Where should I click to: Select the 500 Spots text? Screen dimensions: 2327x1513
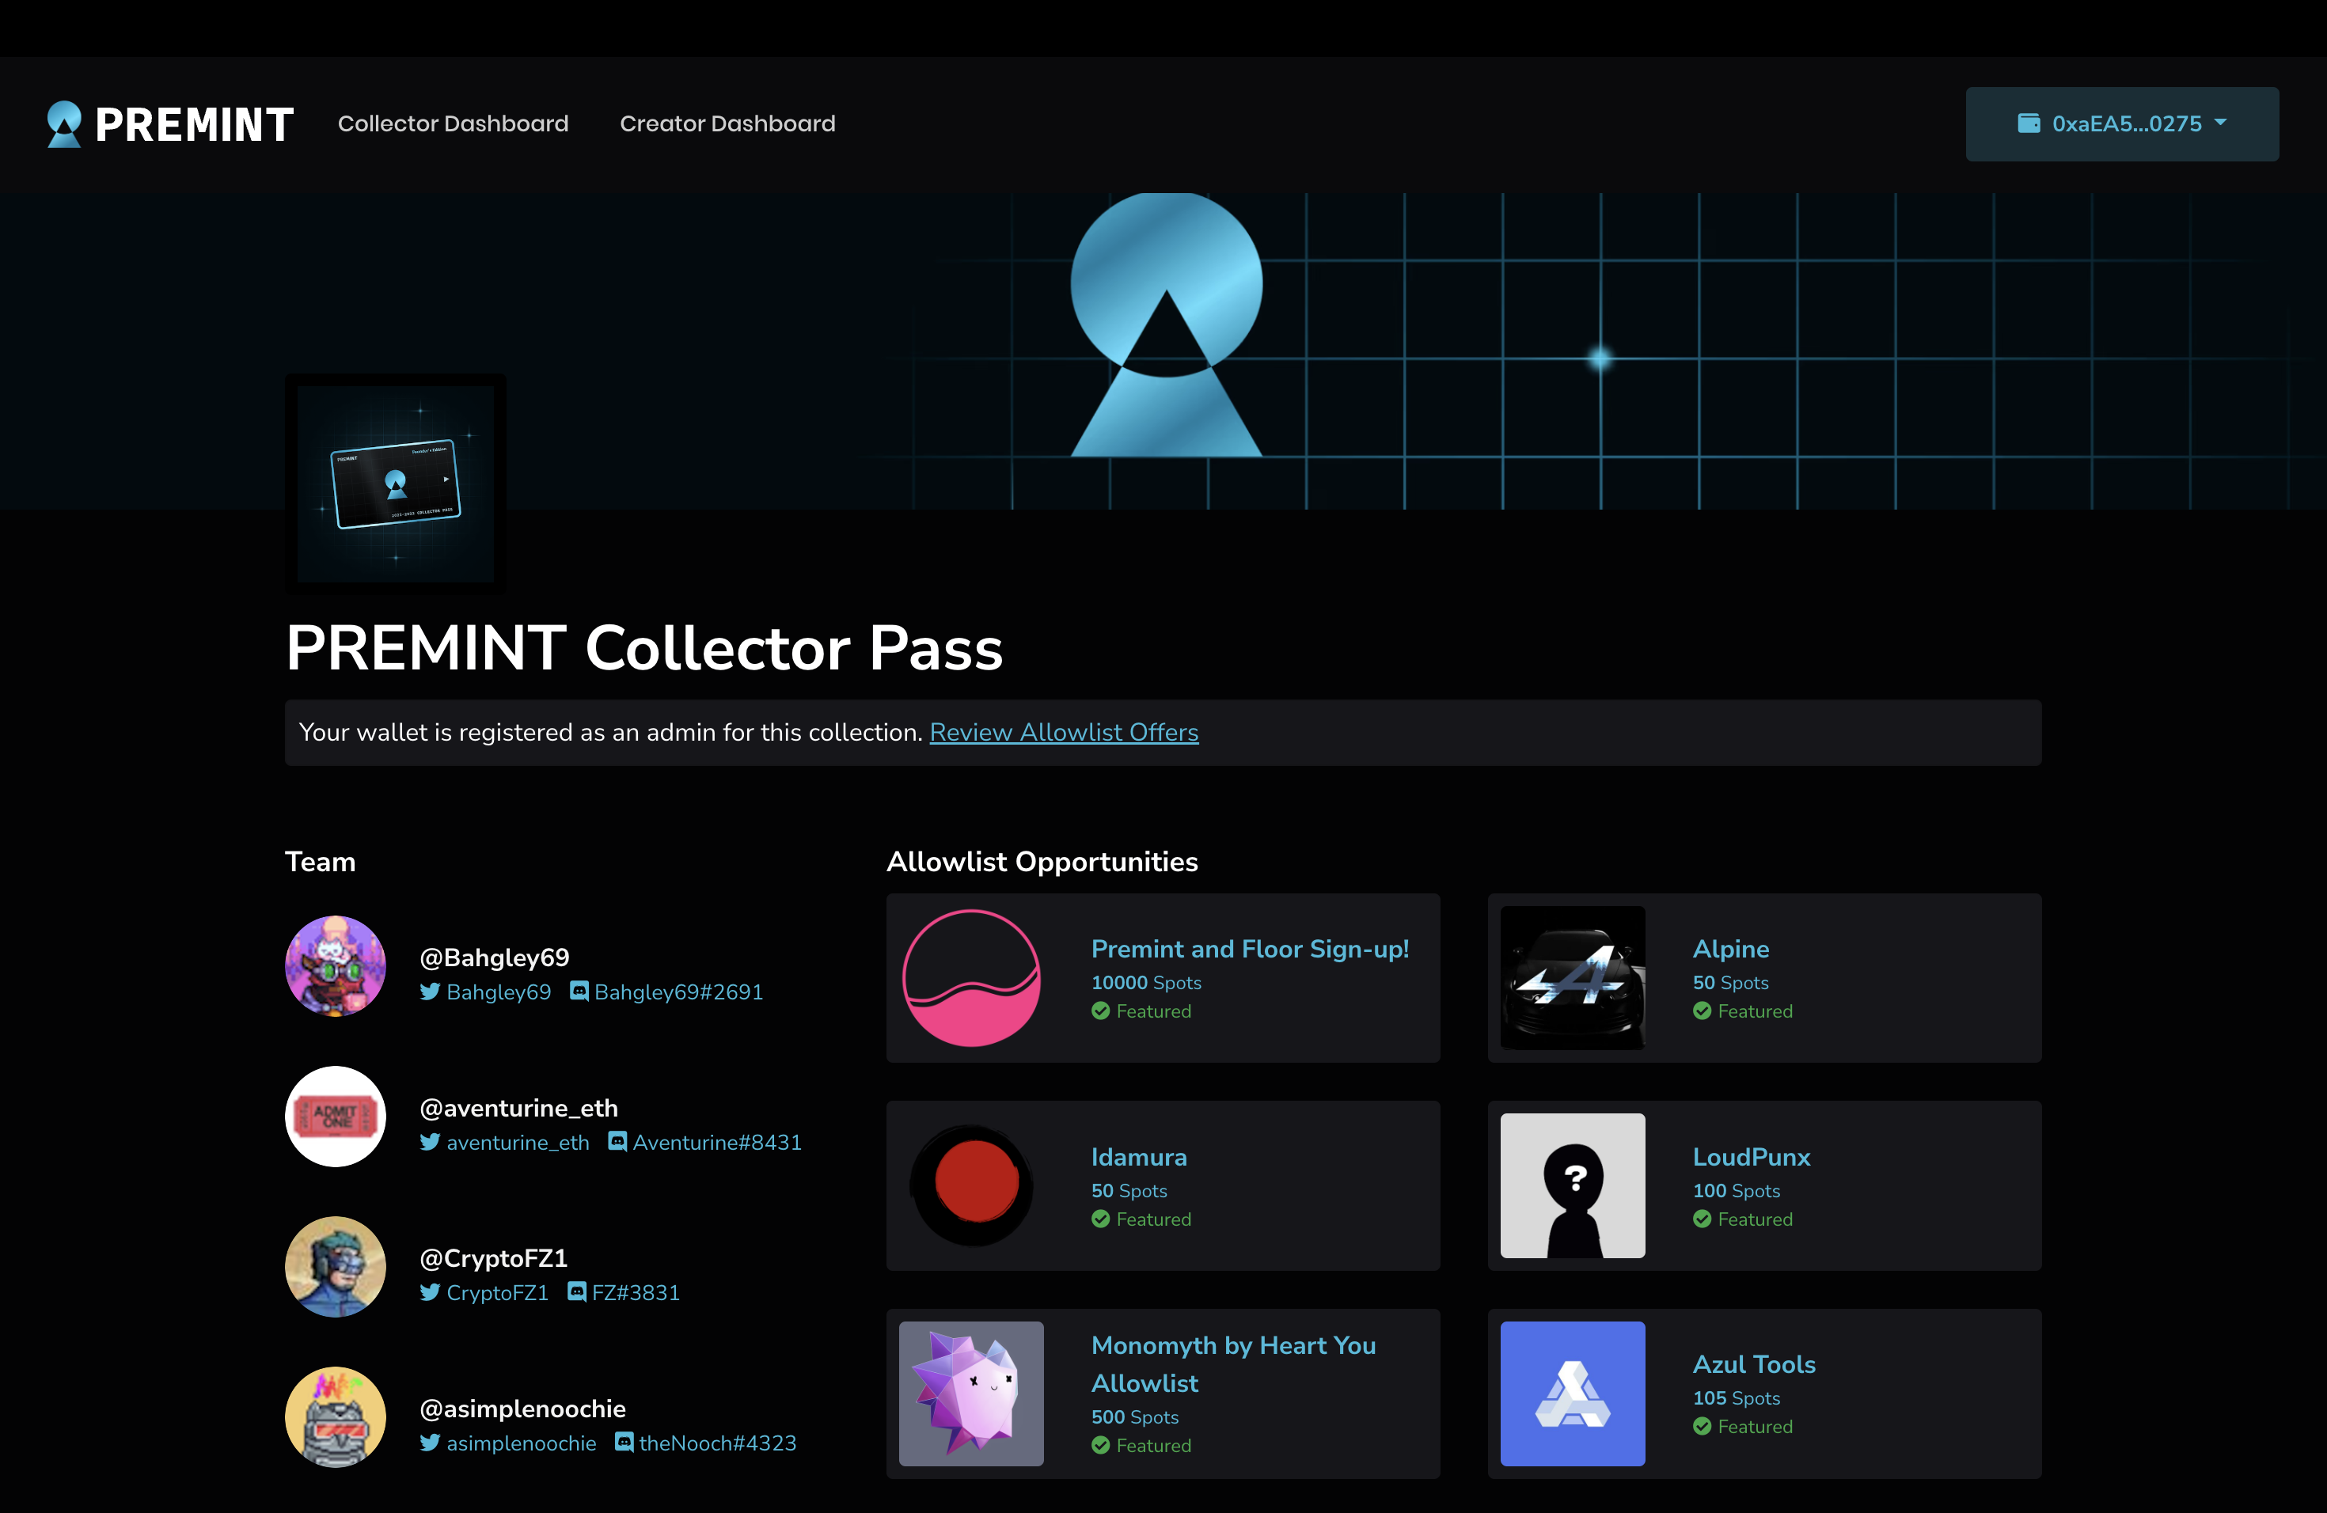1135,1417
